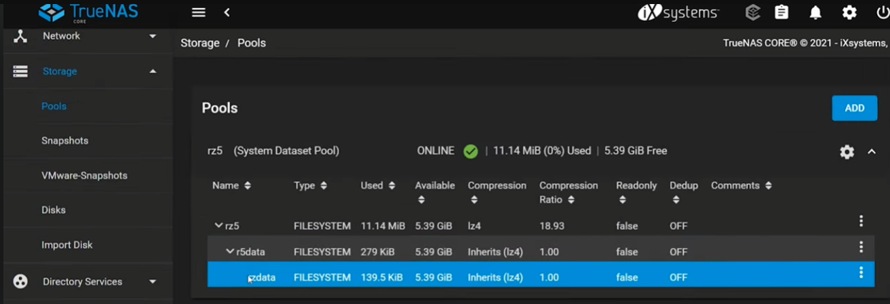Click the power icon

click(883, 12)
